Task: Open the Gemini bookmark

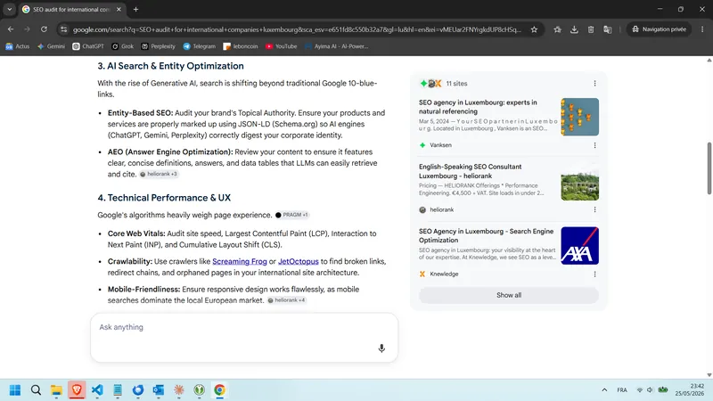Action: click(x=52, y=46)
